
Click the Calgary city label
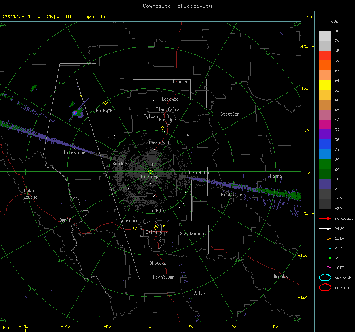point(154,232)
